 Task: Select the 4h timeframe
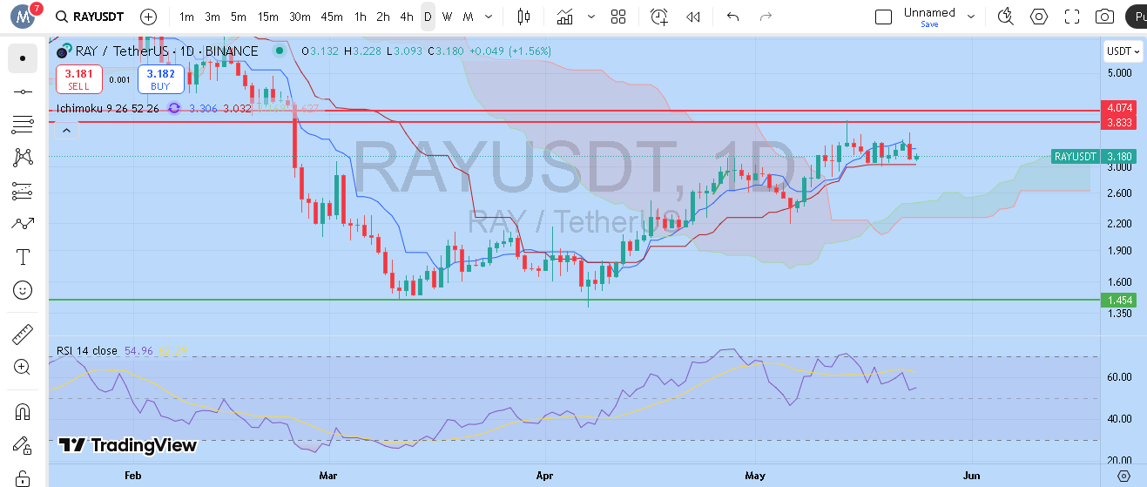pyautogui.click(x=407, y=17)
